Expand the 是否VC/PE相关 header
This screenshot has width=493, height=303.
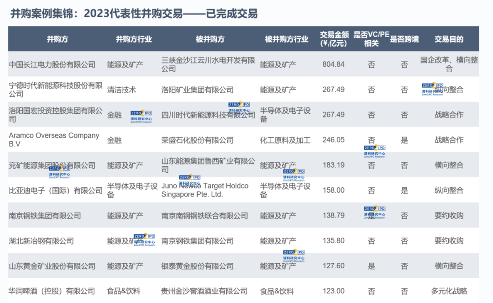372,39
